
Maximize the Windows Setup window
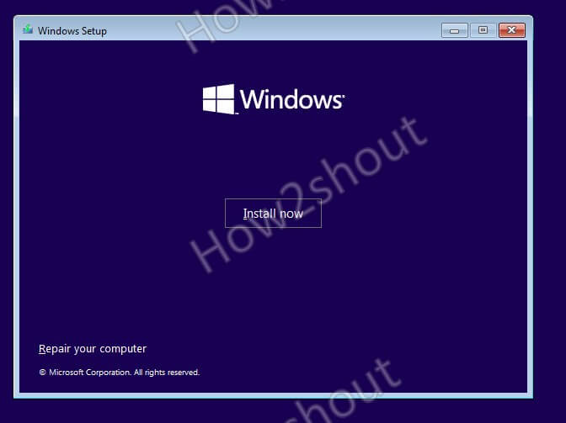point(483,30)
